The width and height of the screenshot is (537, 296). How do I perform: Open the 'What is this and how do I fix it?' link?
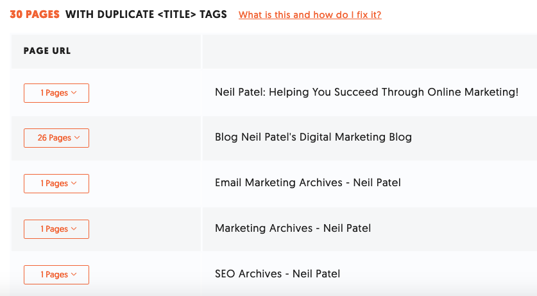[310, 15]
